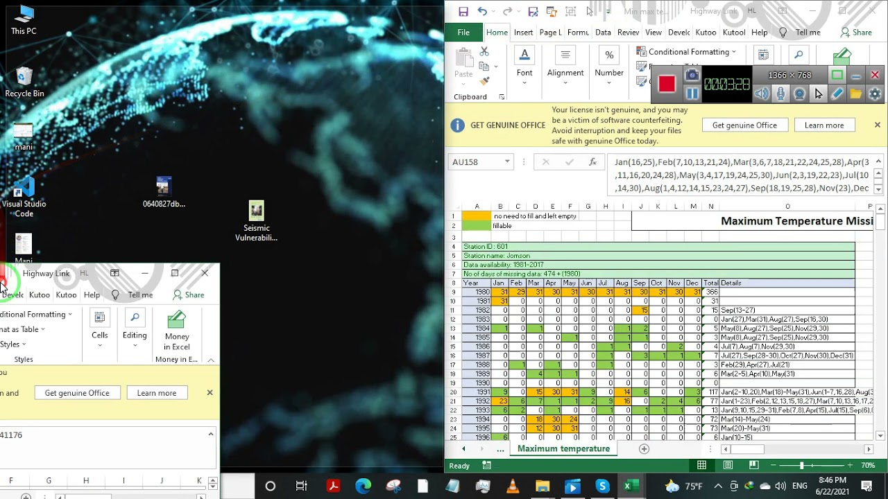Image resolution: width=888 pixels, height=499 pixels.
Task: Toggle system sound in the recorder toolbar
Action: [762, 94]
